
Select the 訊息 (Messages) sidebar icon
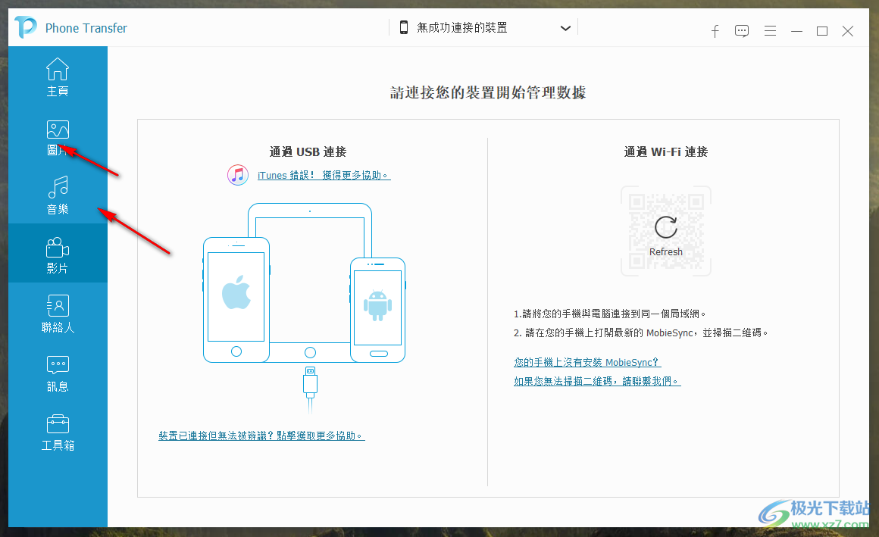(x=58, y=370)
